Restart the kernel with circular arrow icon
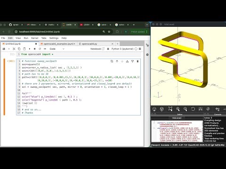The image size is (226, 169). (40, 49)
